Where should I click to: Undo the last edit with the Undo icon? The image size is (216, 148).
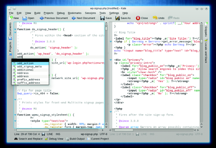coord(155,18)
